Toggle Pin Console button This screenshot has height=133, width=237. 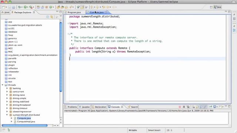211,107
